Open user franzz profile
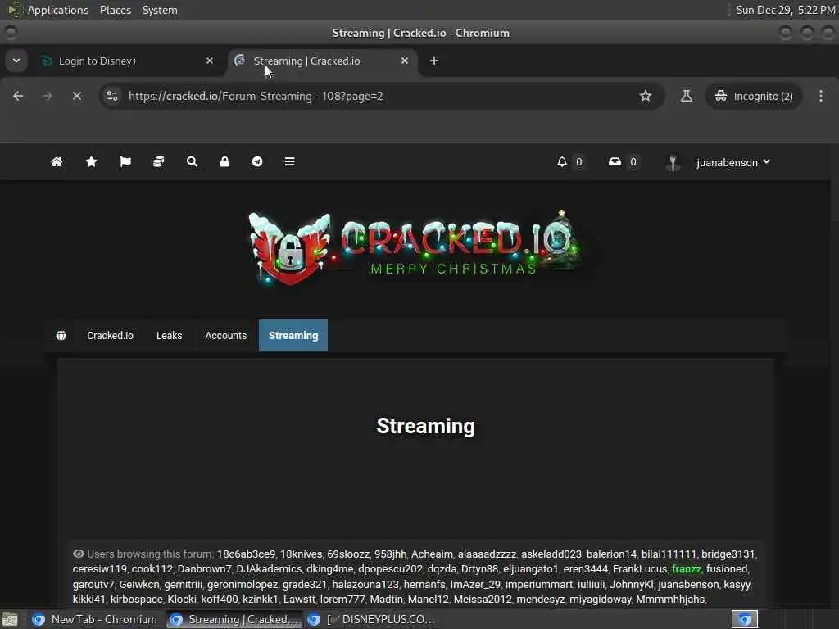 pyautogui.click(x=687, y=569)
